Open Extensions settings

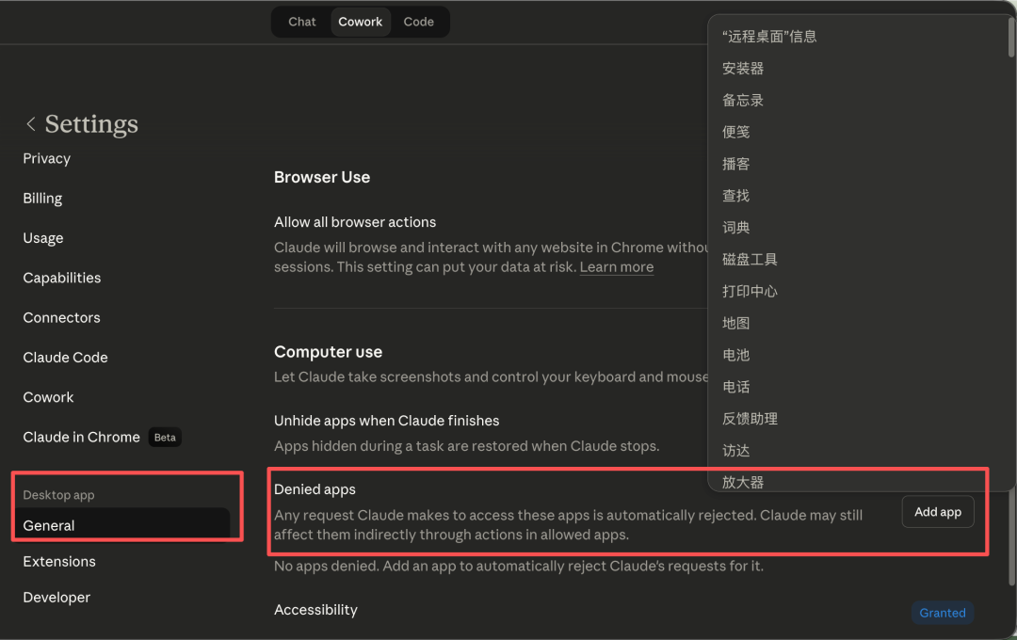click(x=59, y=561)
